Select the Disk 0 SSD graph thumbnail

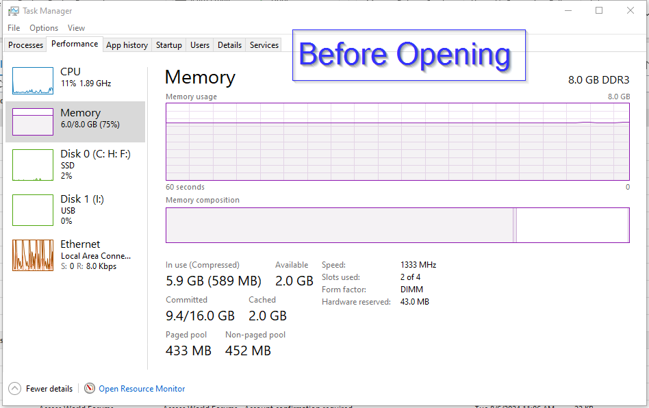32,165
